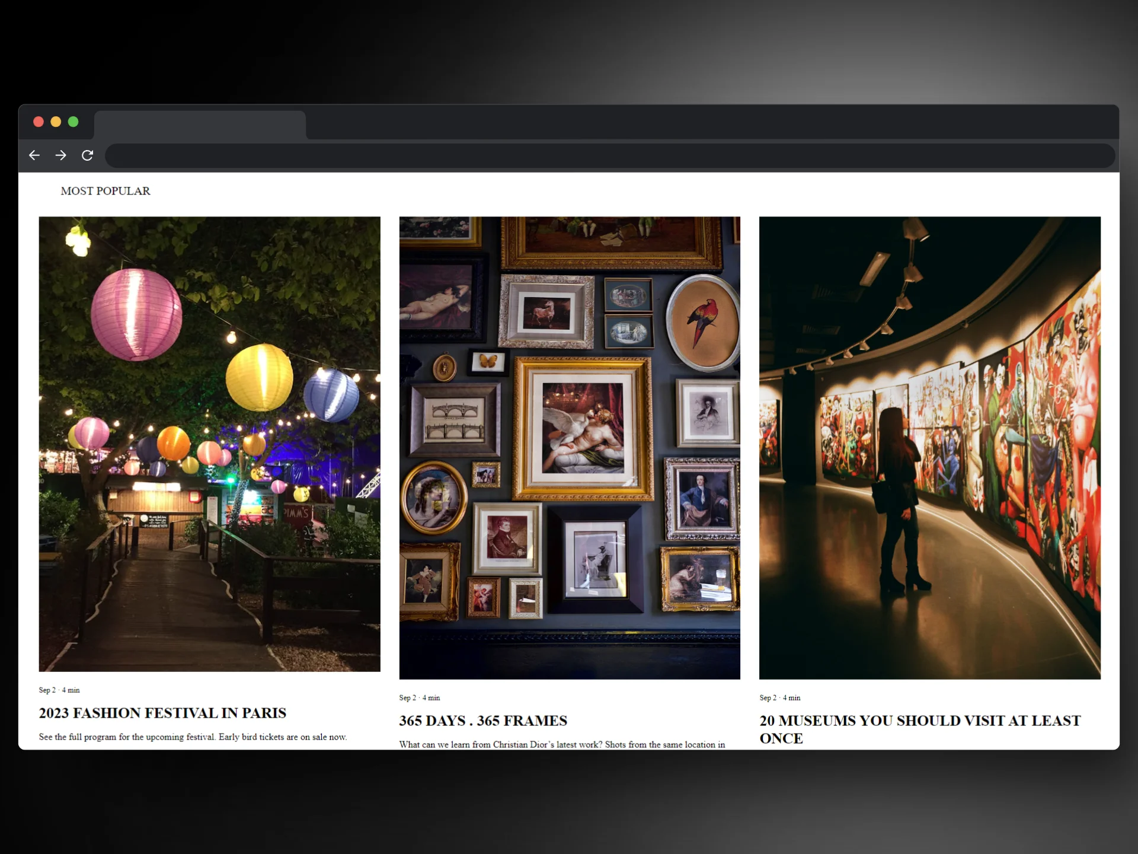Select the empty browser tab
The height and width of the screenshot is (854, 1138).
point(200,125)
